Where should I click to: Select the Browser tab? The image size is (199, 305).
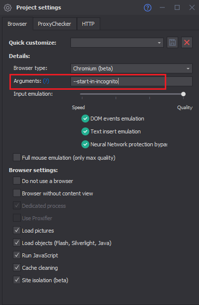(17, 24)
